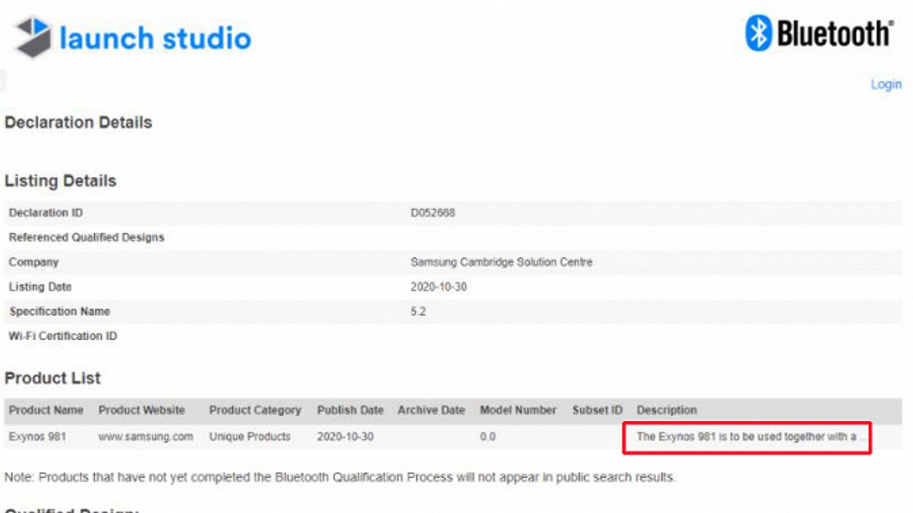
Task: Click the Description column header
Action: pos(666,410)
